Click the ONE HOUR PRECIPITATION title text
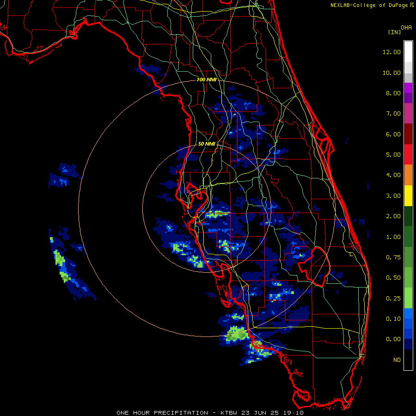The width and height of the screenshot is (416, 416). 162,413
